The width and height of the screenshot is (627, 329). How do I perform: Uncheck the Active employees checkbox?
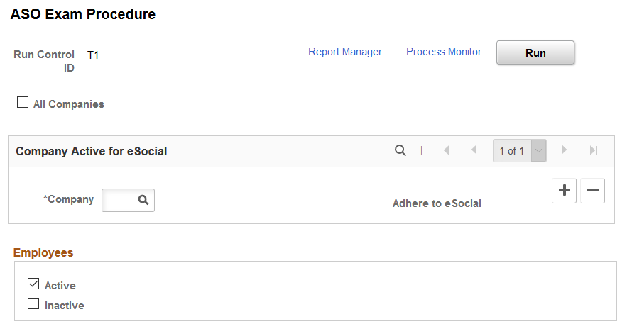pos(33,284)
